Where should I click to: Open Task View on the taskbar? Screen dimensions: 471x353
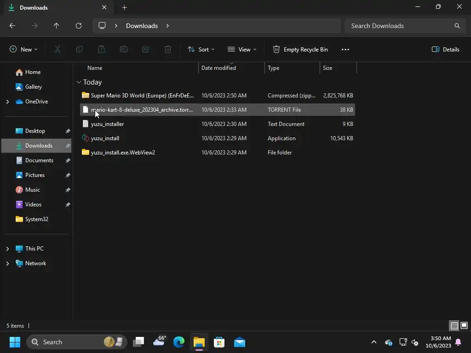point(138,342)
